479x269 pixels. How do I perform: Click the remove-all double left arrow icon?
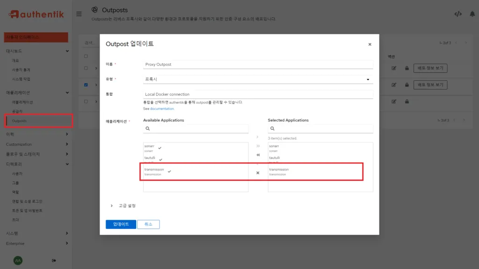(258, 155)
